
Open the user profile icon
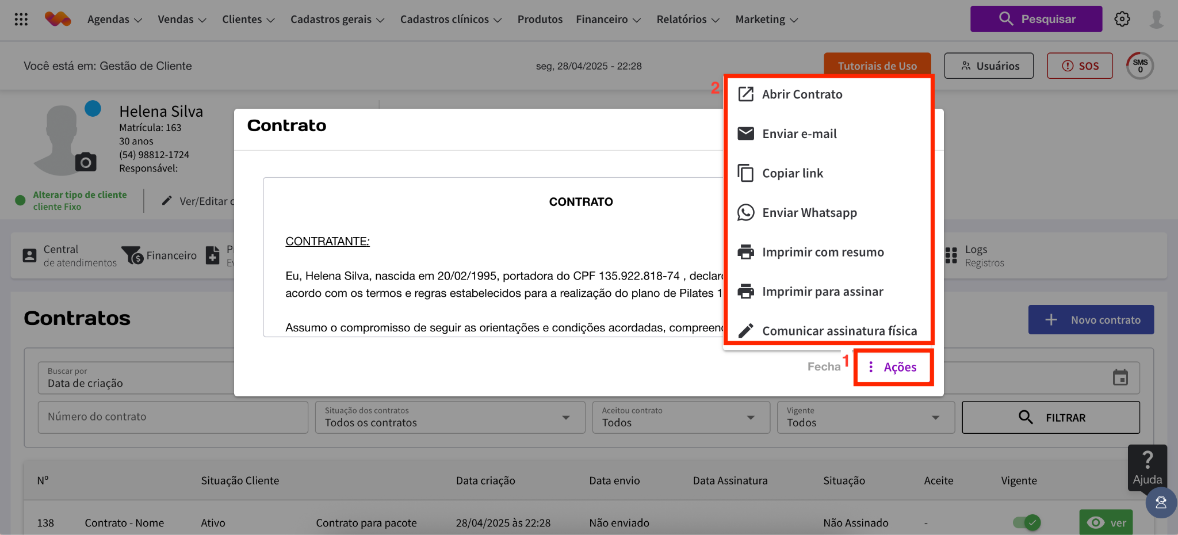tap(1156, 19)
